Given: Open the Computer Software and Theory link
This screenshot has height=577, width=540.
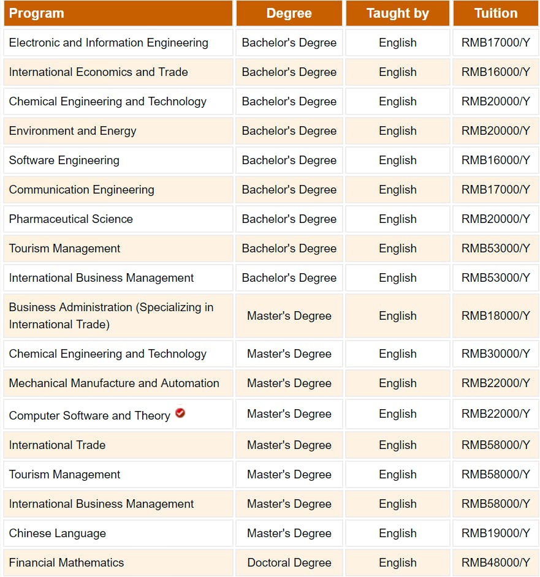Looking at the screenshot, I should [89, 415].
